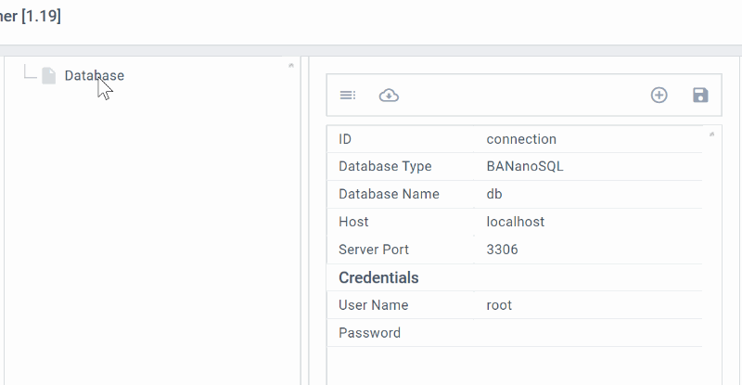Click the cloud download icon

click(390, 95)
